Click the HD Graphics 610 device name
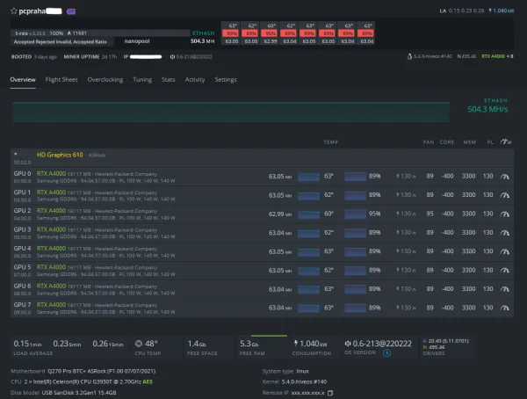 pyautogui.click(x=60, y=155)
